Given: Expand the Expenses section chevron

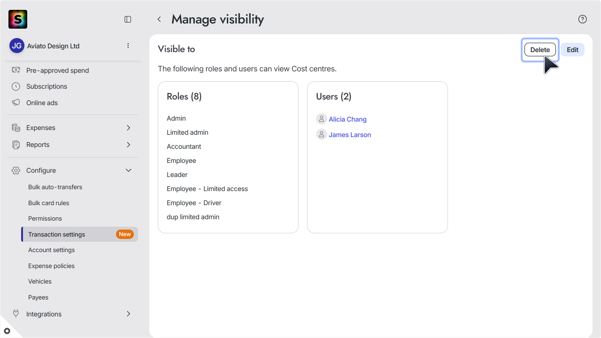Looking at the screenshot, I should (x=129, y=128).
